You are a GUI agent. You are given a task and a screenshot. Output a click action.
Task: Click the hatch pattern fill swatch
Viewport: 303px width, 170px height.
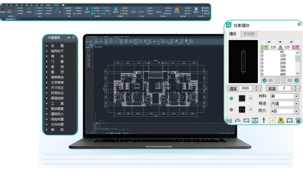[241, 98]
